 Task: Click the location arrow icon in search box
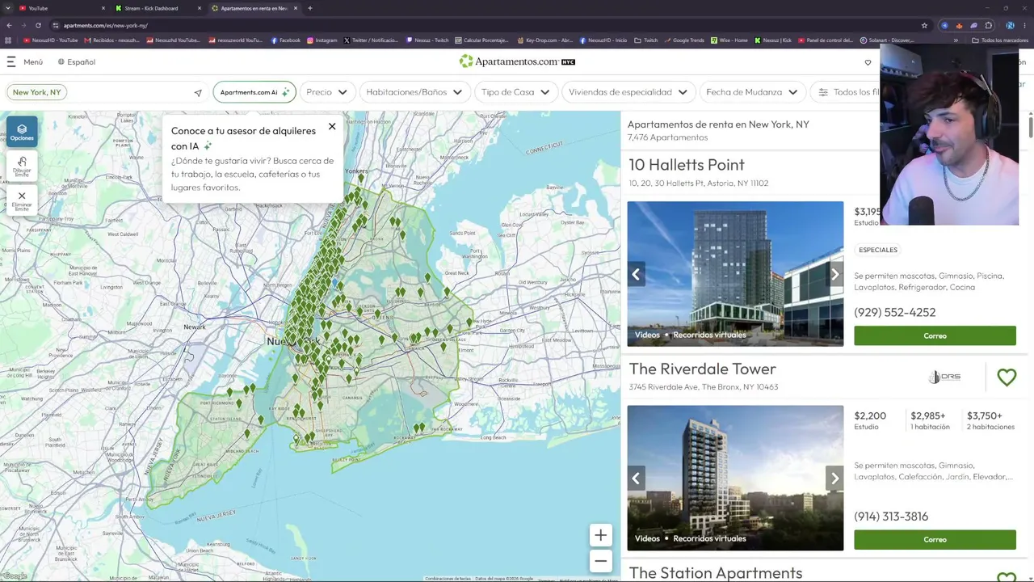click(198, 93)
